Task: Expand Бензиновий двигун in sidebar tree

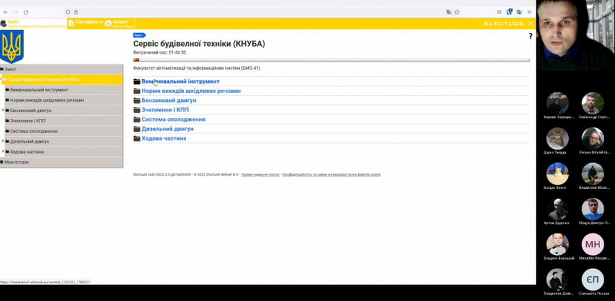Action: [x=3, y=110]
